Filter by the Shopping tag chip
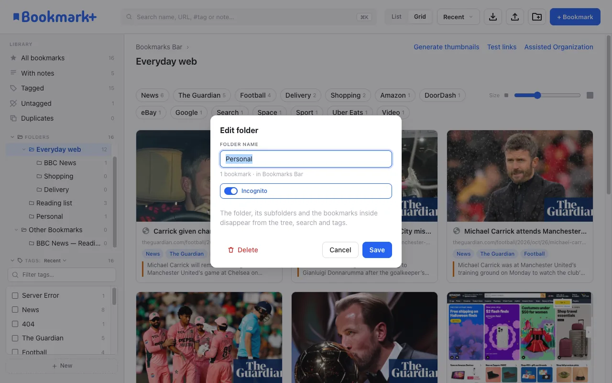The width and height of the screenshot is (612, 383). point(348,95)
